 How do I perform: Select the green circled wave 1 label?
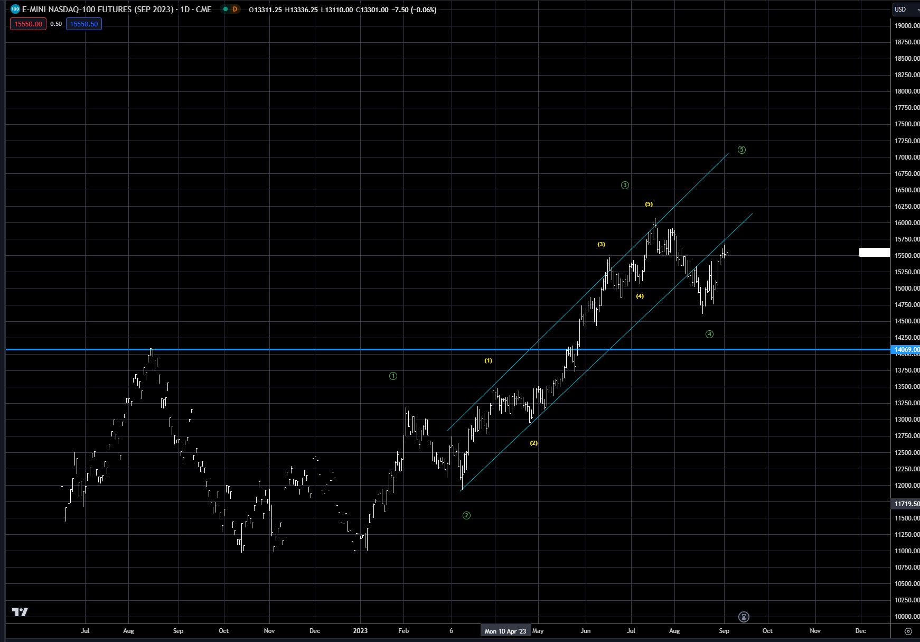(393, 376)
